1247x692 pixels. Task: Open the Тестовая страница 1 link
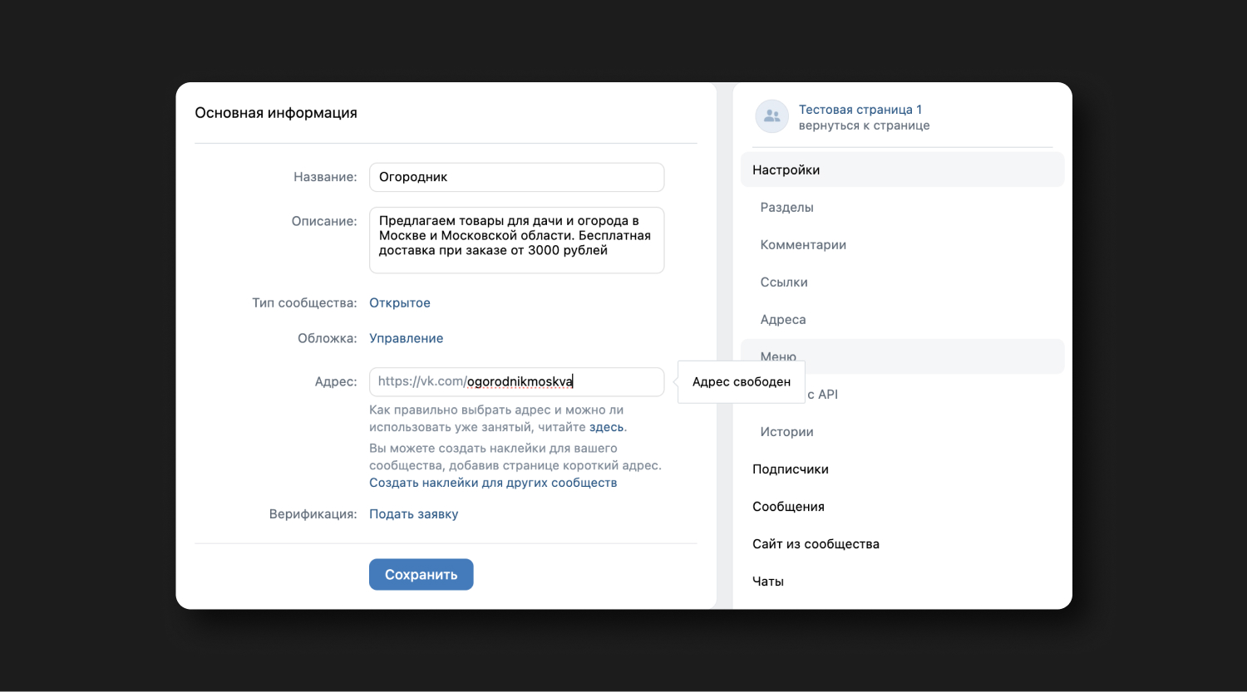pos(860,110)
